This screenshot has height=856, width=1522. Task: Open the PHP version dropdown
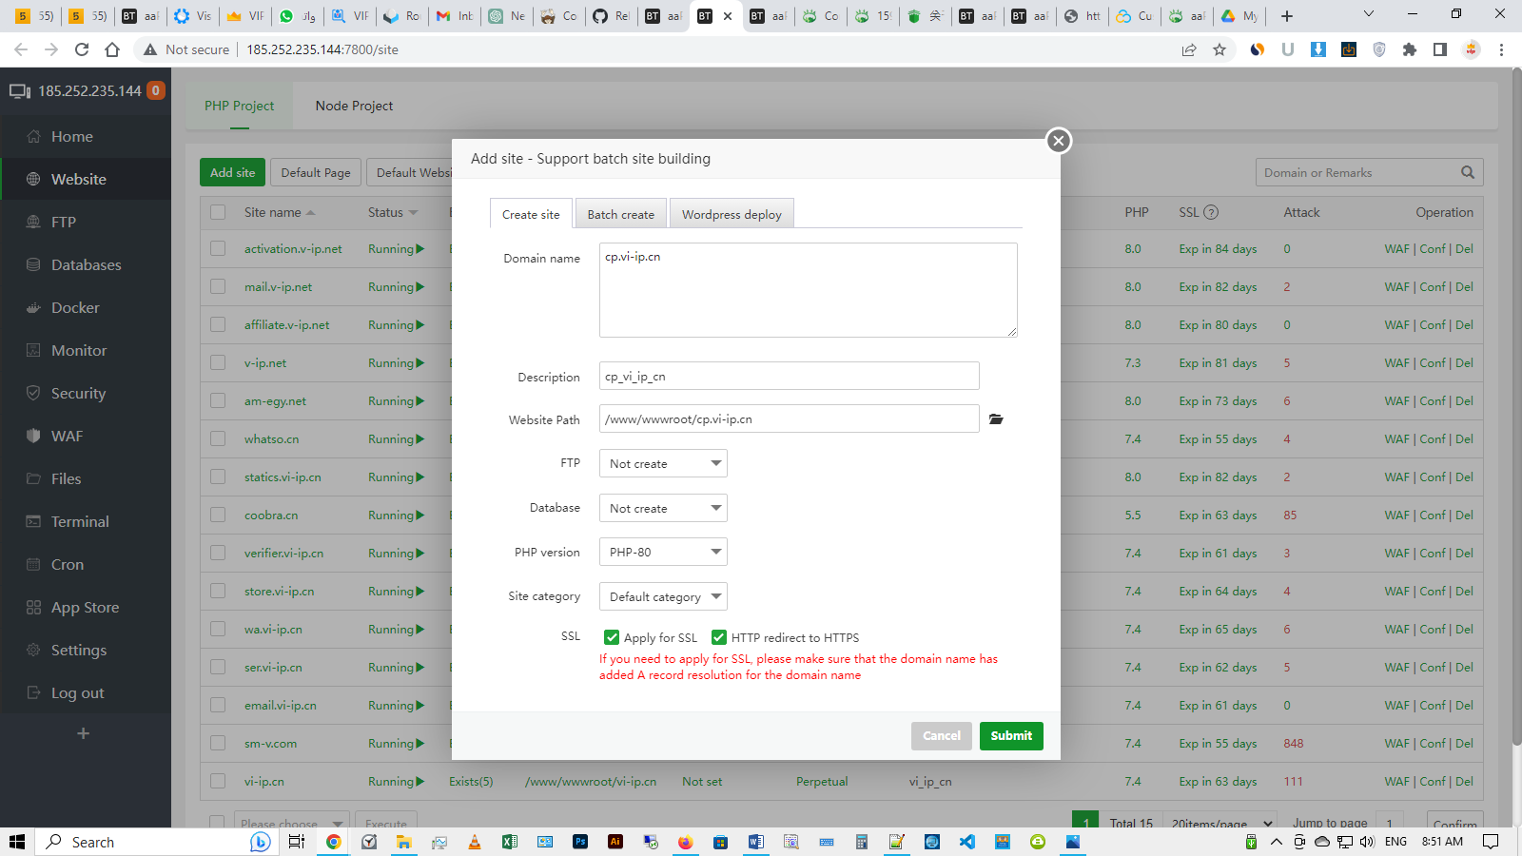point(663,553)
